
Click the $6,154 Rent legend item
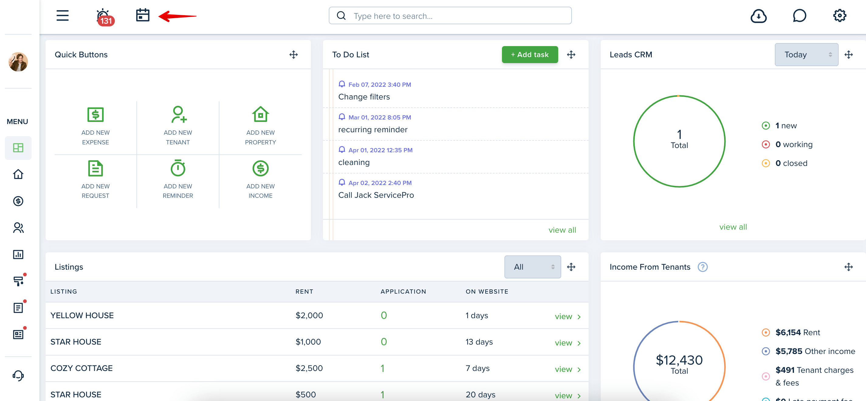pos(790,332)
